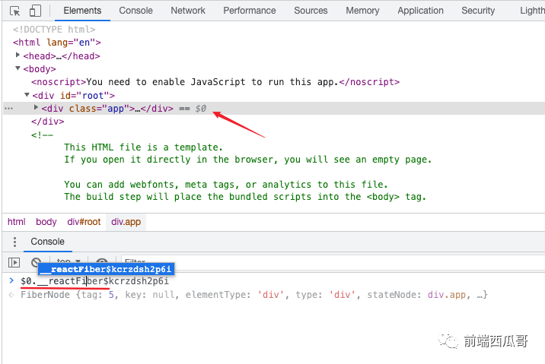Select div.app in the breadcrumb bar
545x364 pixels.
[x=126, y=222]
